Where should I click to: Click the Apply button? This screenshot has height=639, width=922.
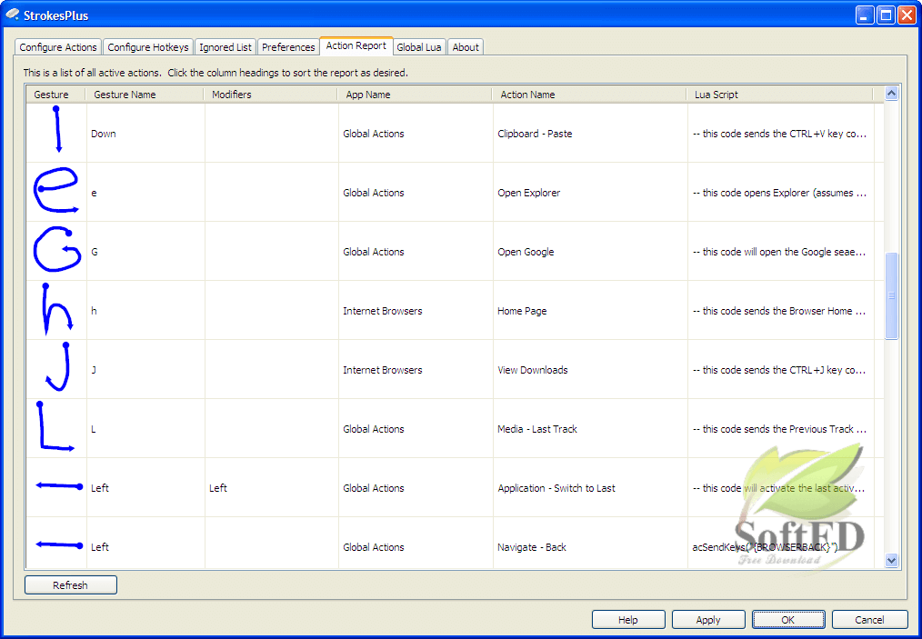coord(708,620)
